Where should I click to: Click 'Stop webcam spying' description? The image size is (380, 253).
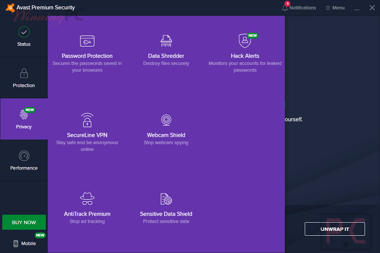coord(166,143)
